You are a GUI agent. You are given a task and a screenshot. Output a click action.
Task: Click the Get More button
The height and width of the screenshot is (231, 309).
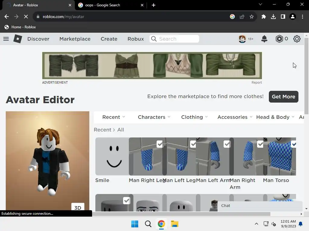coord(283,97)
